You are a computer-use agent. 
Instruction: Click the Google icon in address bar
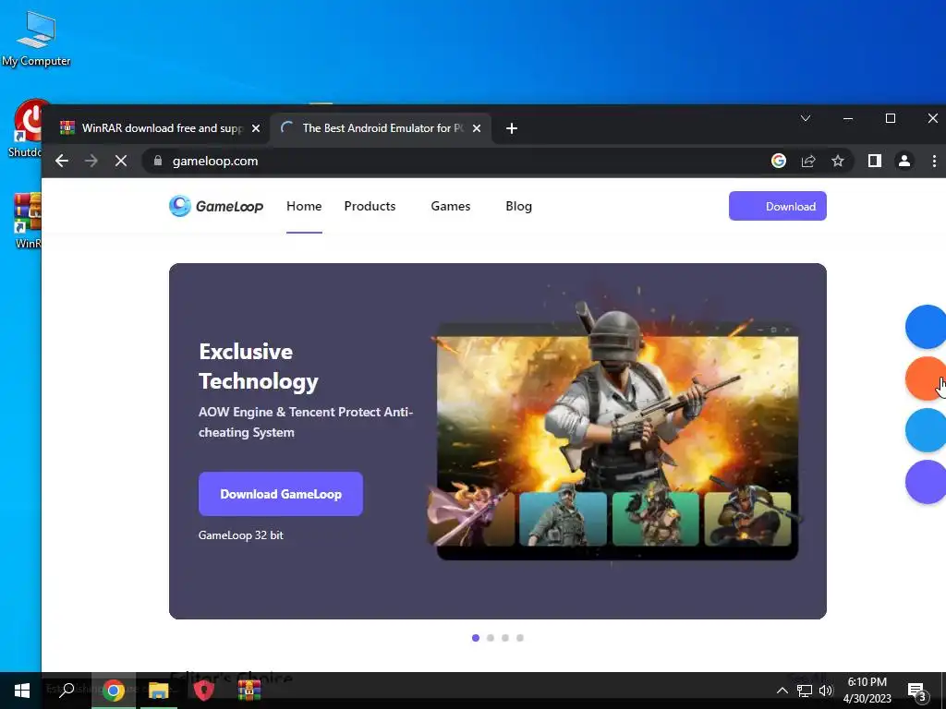tap(778, 161)
